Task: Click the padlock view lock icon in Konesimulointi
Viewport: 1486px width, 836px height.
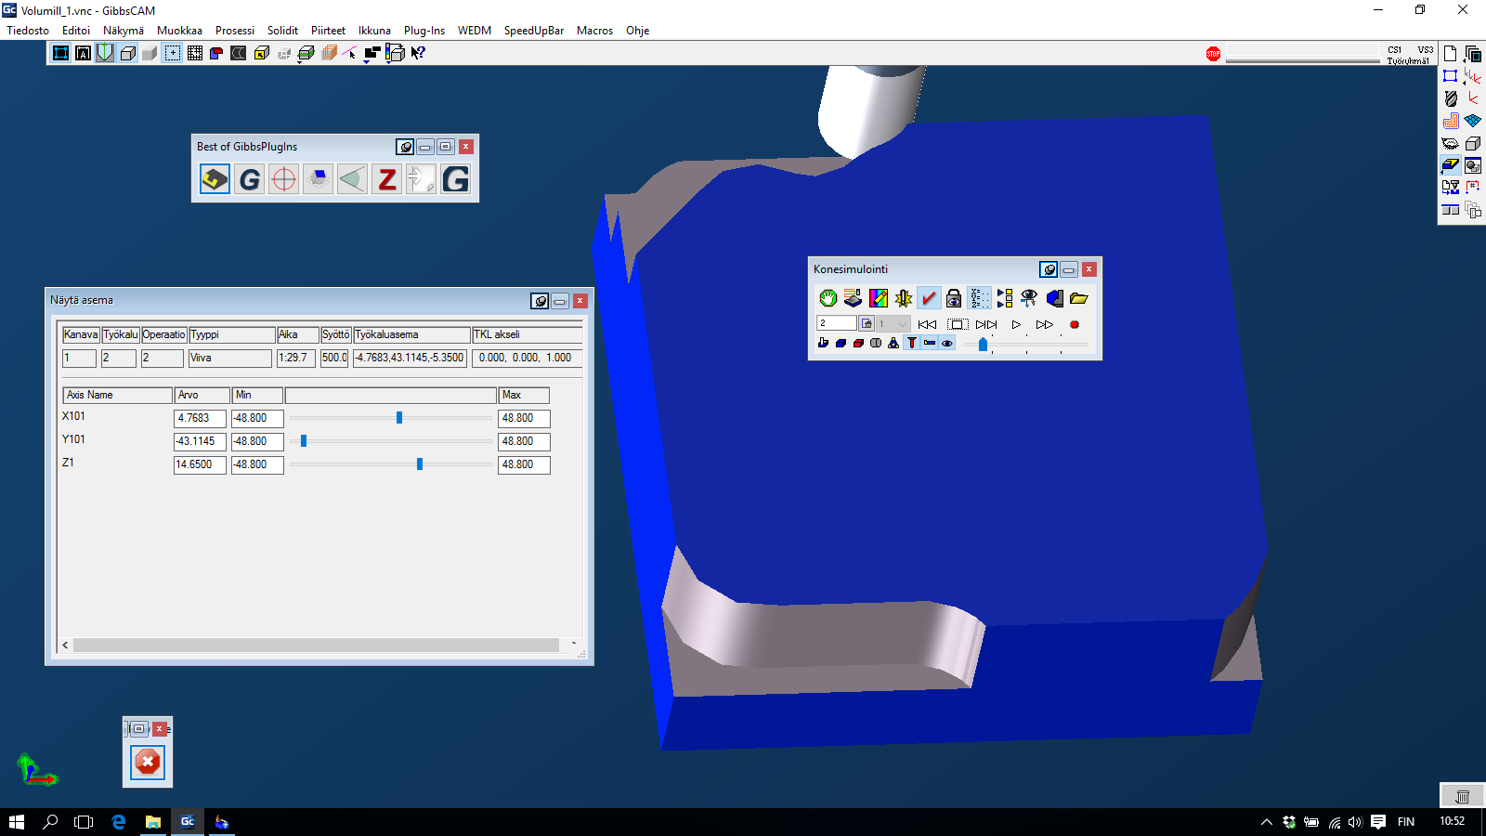Action: pos(953,297)
